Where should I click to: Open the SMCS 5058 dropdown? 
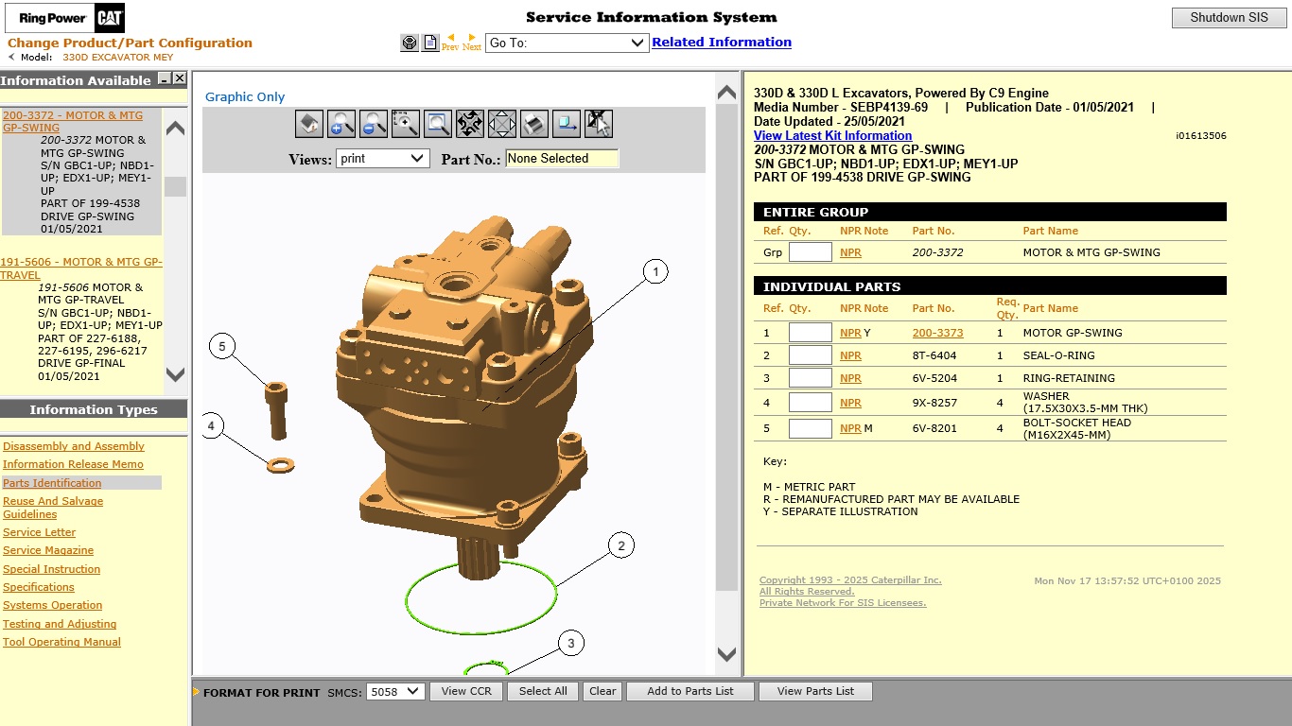[x=395, y=691]
